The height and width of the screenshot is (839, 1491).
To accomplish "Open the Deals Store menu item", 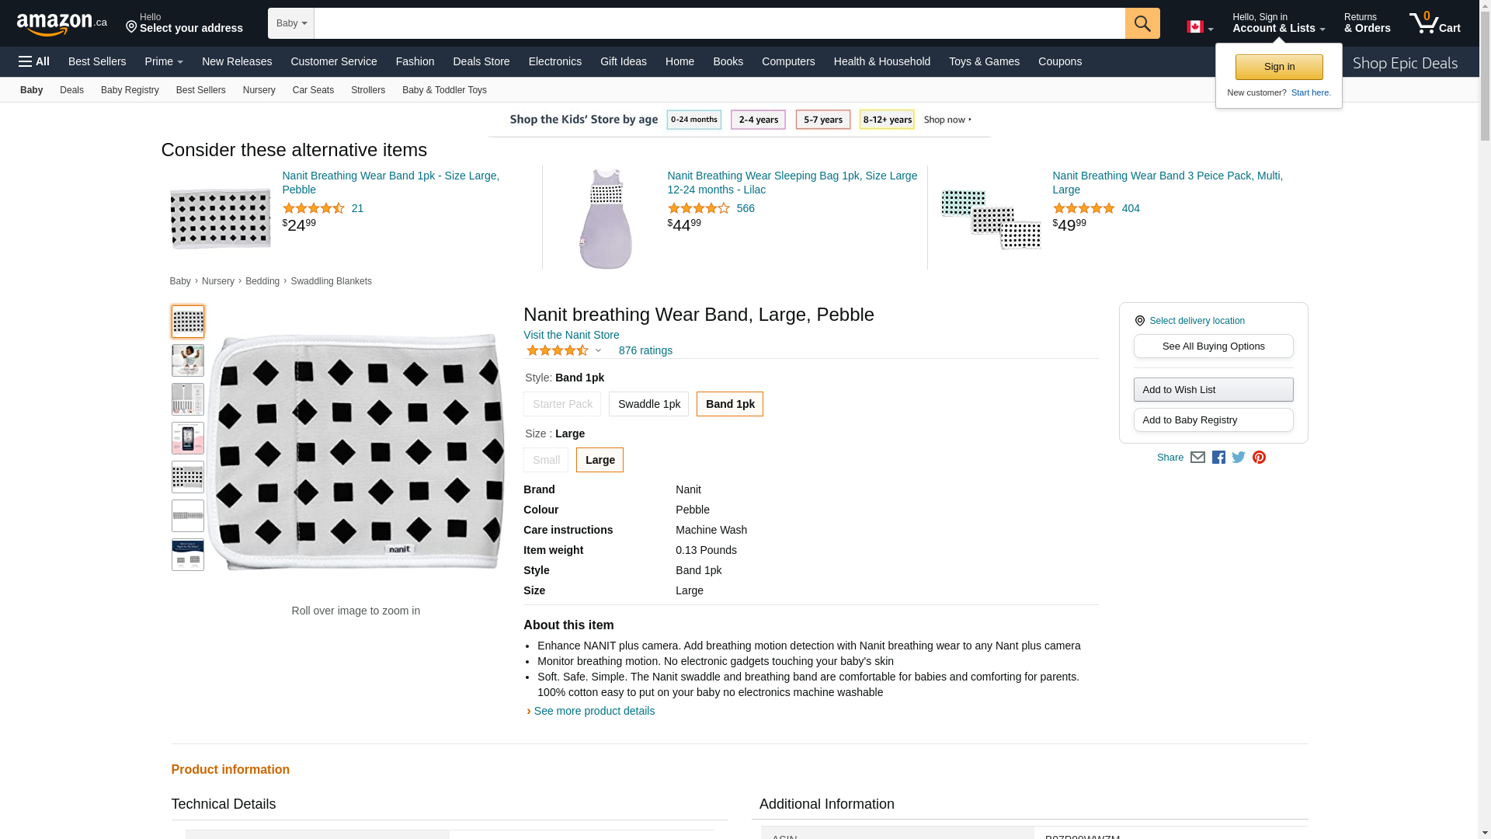I will (481, 61).
